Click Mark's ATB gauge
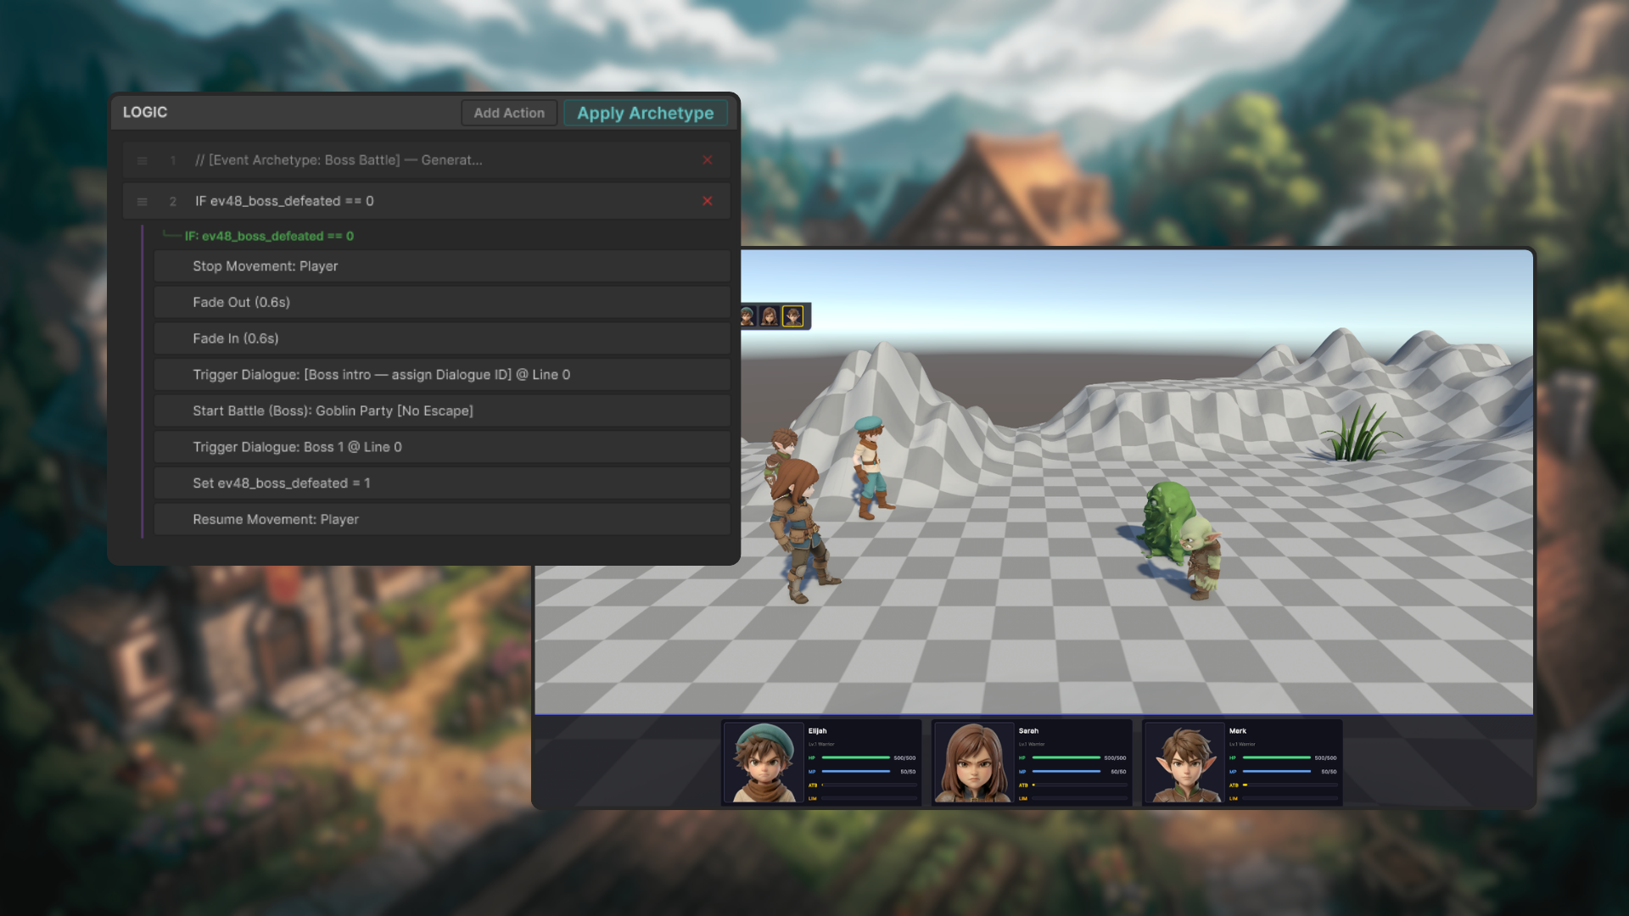Screen dimensions: 1629x916 [1290, 785]
